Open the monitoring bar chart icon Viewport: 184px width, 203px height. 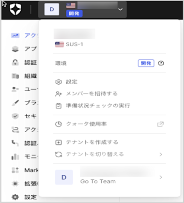click(x=15, y=156)
